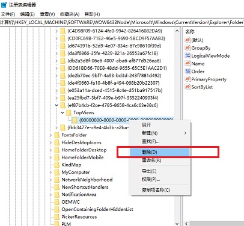
Task: Choose 展开 in the context menu
Action: click(x=160, y=125)
